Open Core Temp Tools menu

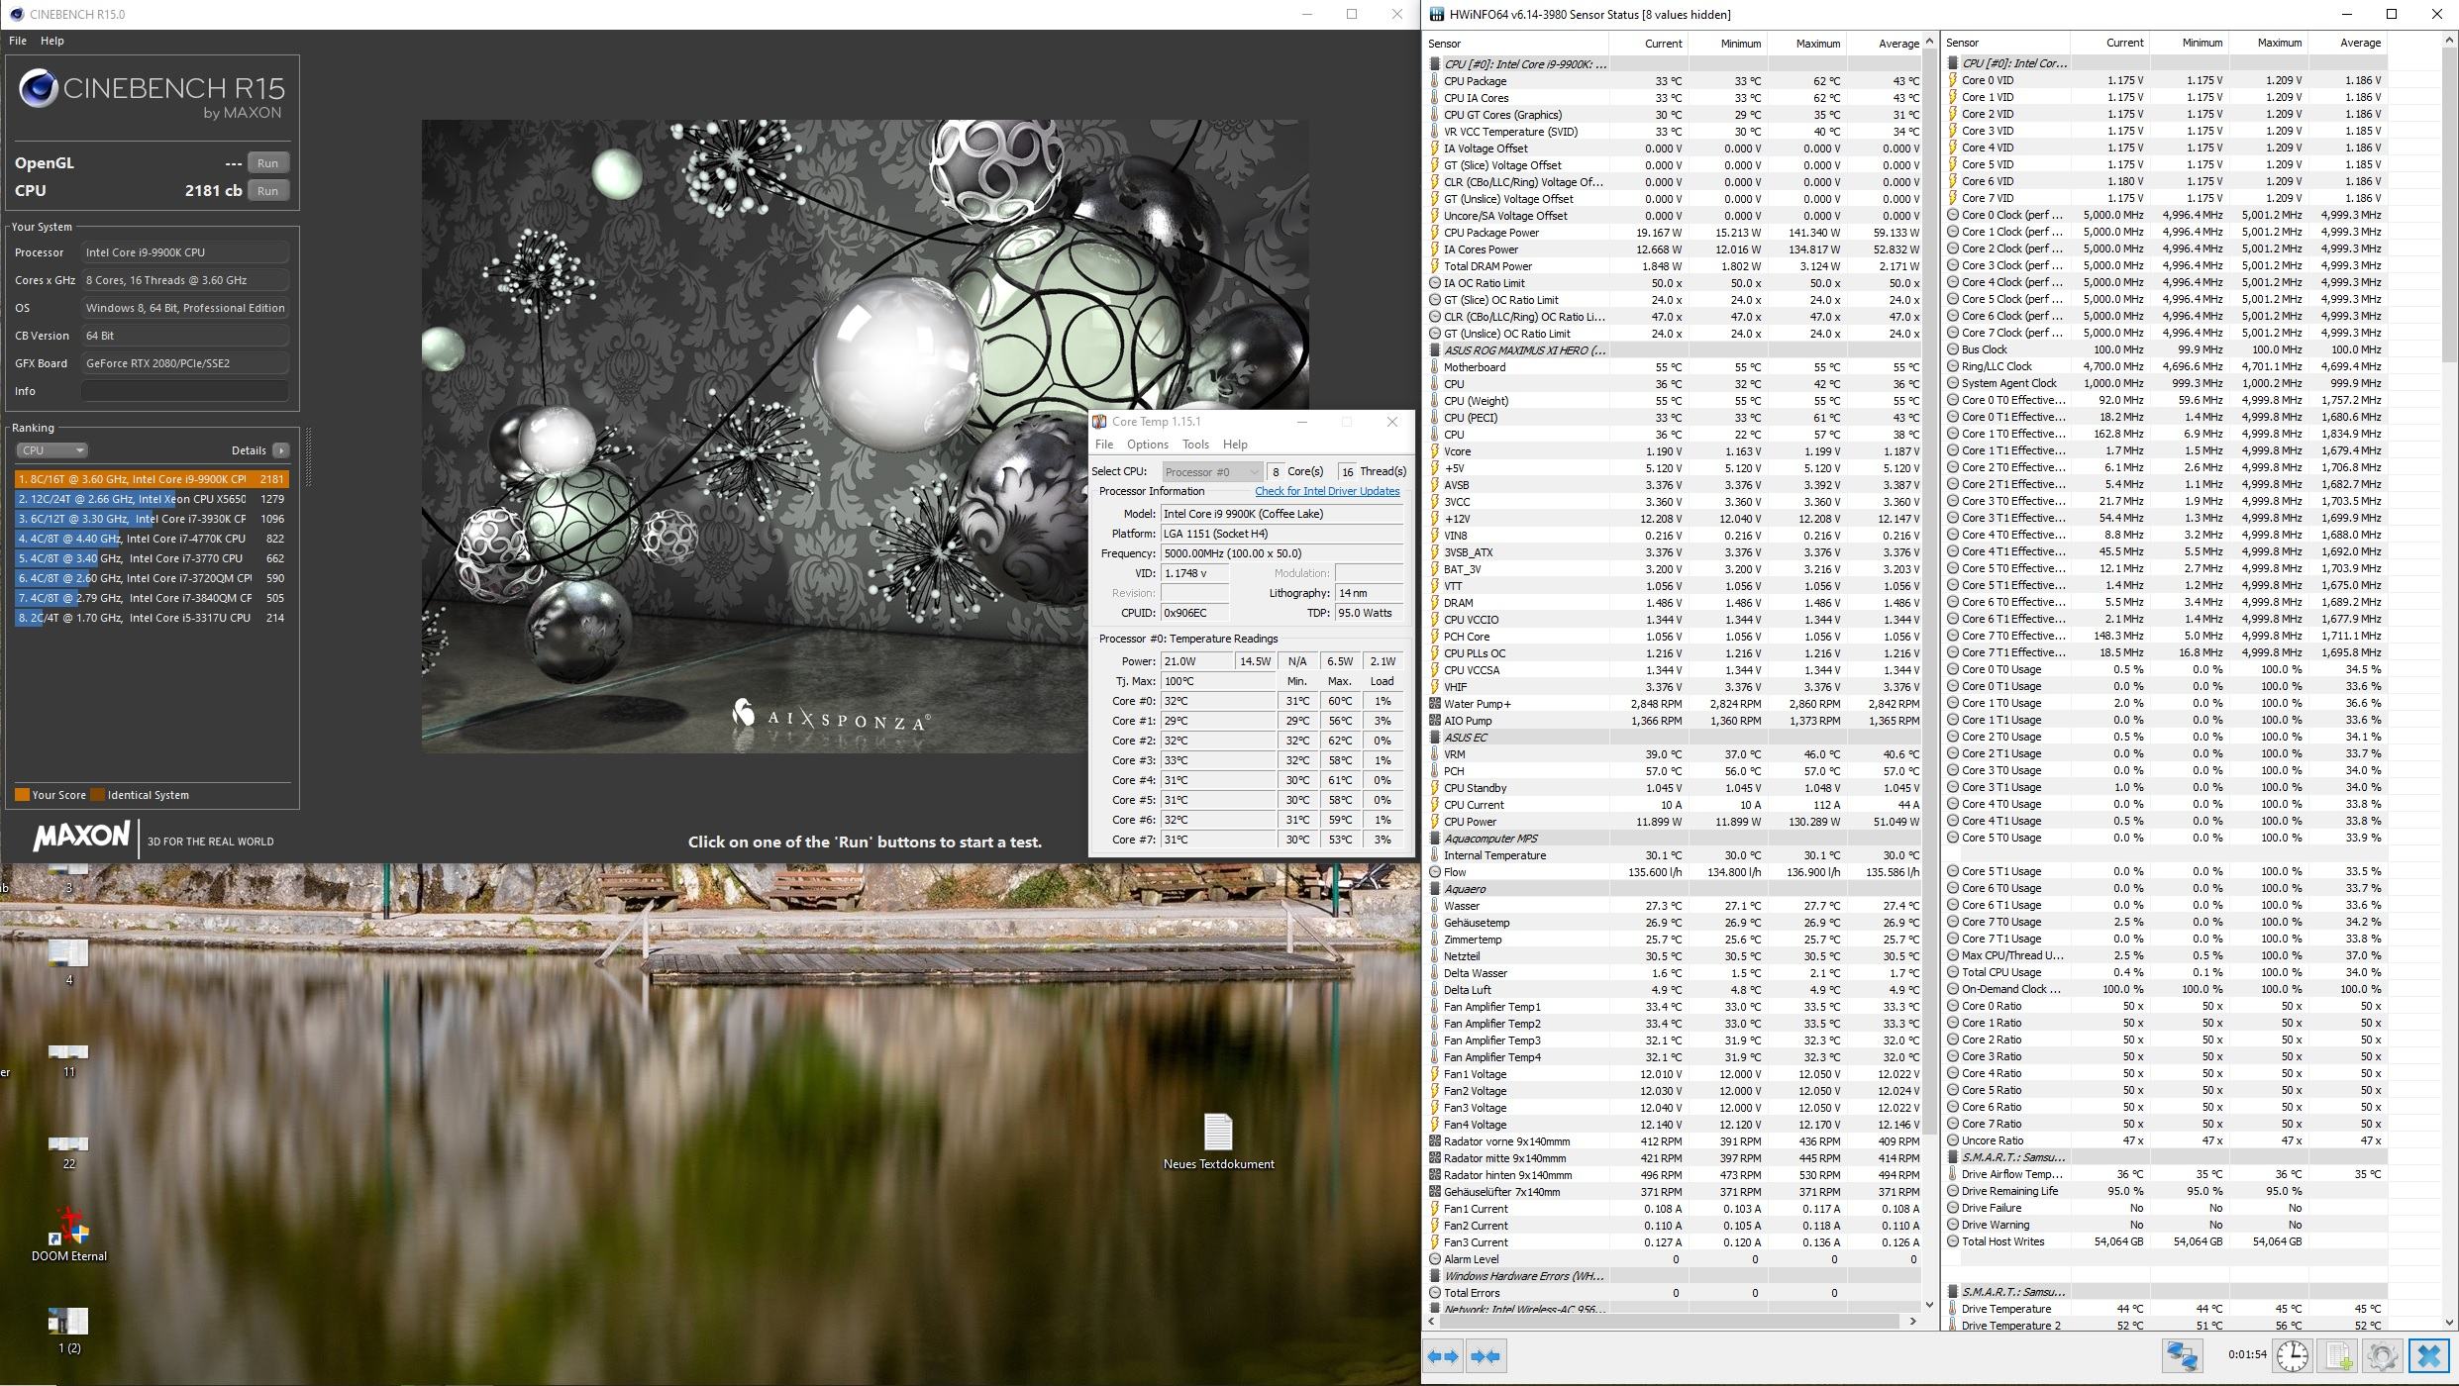(1195, 445)
